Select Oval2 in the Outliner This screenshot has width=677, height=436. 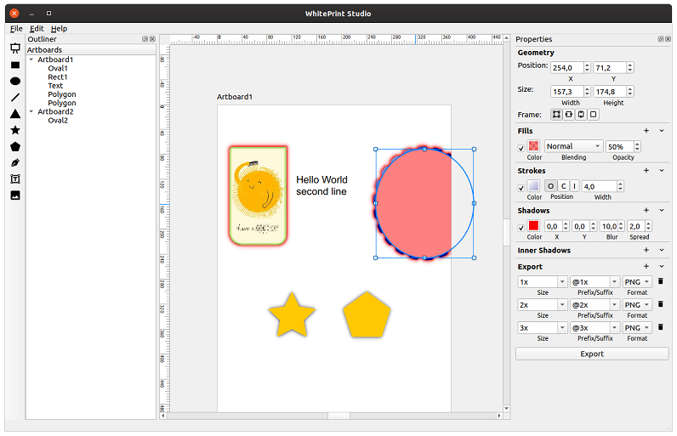click(58, 121)
